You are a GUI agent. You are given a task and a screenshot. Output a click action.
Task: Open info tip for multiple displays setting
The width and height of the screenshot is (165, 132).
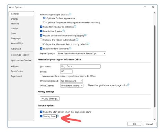pyautogui.click(x=70, y=14)
